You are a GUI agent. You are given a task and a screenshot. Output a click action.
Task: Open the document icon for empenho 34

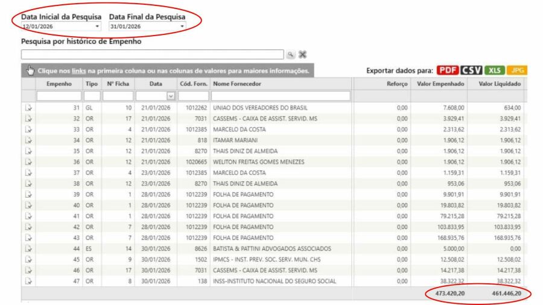click(x=28, y=140)
